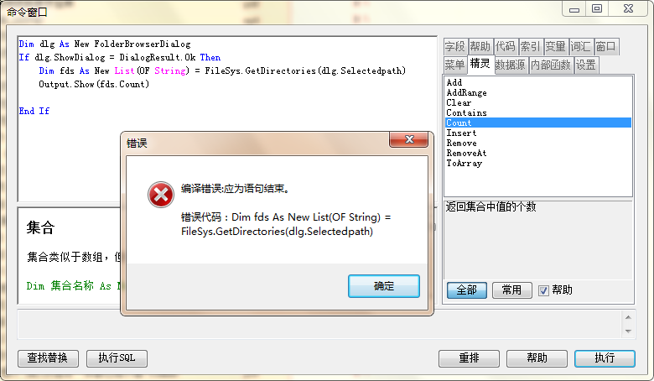Click the 常用 button
Viewport: 654px width, 381px height.
[x=511, y=290]
